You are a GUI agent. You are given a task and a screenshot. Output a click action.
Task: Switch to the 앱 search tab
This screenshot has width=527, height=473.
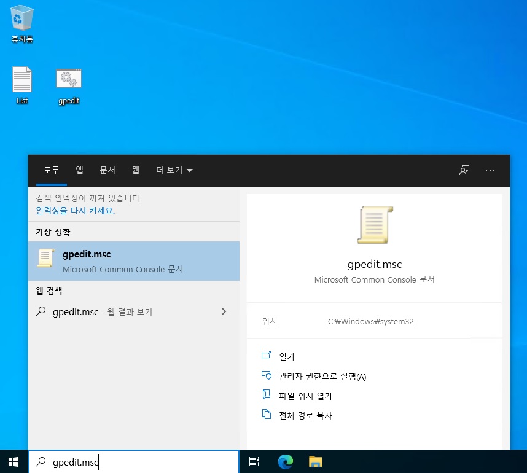coord(79,170)
